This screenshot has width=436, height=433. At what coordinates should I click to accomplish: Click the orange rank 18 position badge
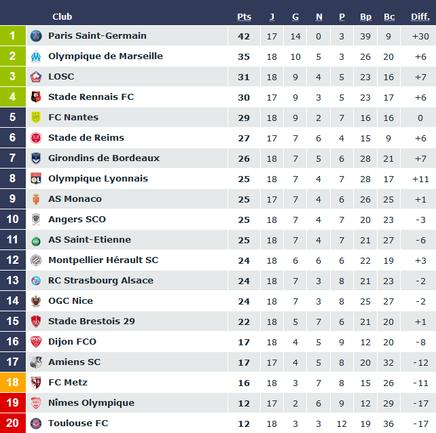(12, 383)
